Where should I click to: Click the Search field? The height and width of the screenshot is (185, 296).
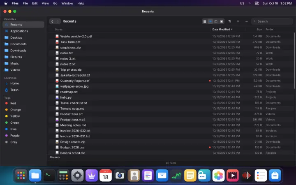pyautogui.click(x=272, y=21)
